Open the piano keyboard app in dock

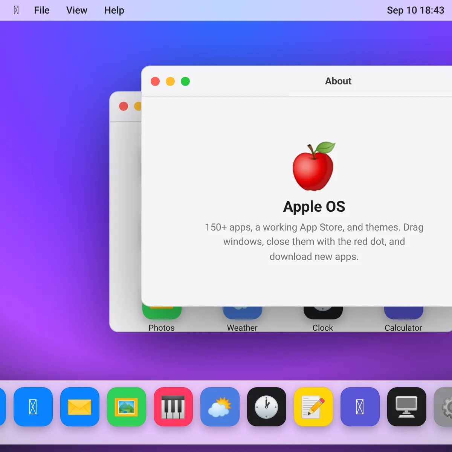coord(173,407)
